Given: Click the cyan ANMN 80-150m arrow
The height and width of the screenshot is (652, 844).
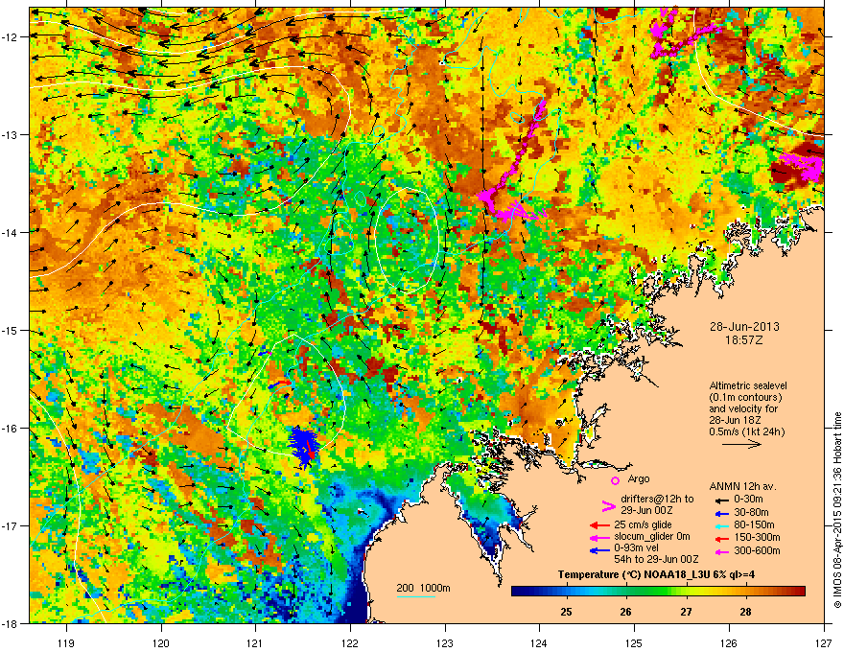Looking at the screenshot, I should pyautogui.click(x=720, y=525).
